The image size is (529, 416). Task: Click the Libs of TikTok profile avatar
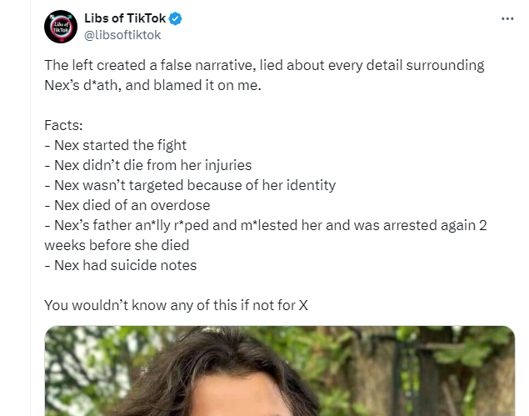click(x=62, y=27)
